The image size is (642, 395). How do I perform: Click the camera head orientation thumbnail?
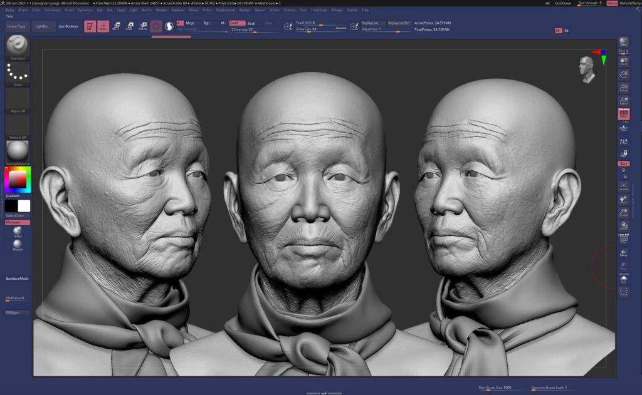587,69
